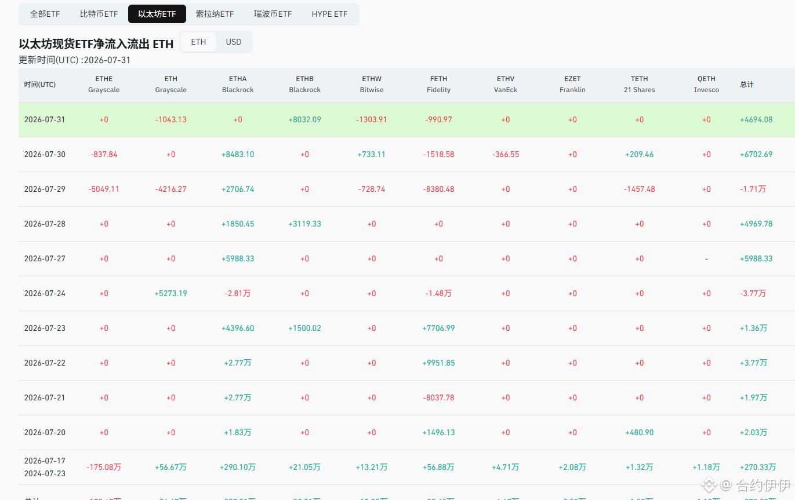Click the +3119.33 ETHB value
The height and width of the screenshot is (500, 795).
pyautogui.click(x=305, y=224)
